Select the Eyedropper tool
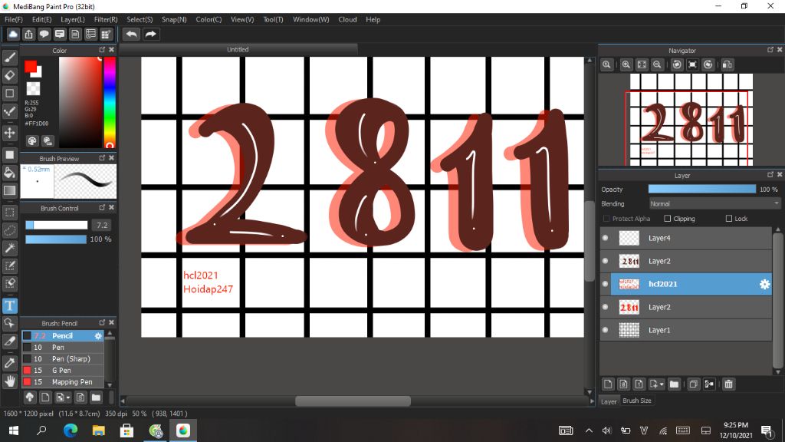The image size is (785, 442). pos(9,363)
